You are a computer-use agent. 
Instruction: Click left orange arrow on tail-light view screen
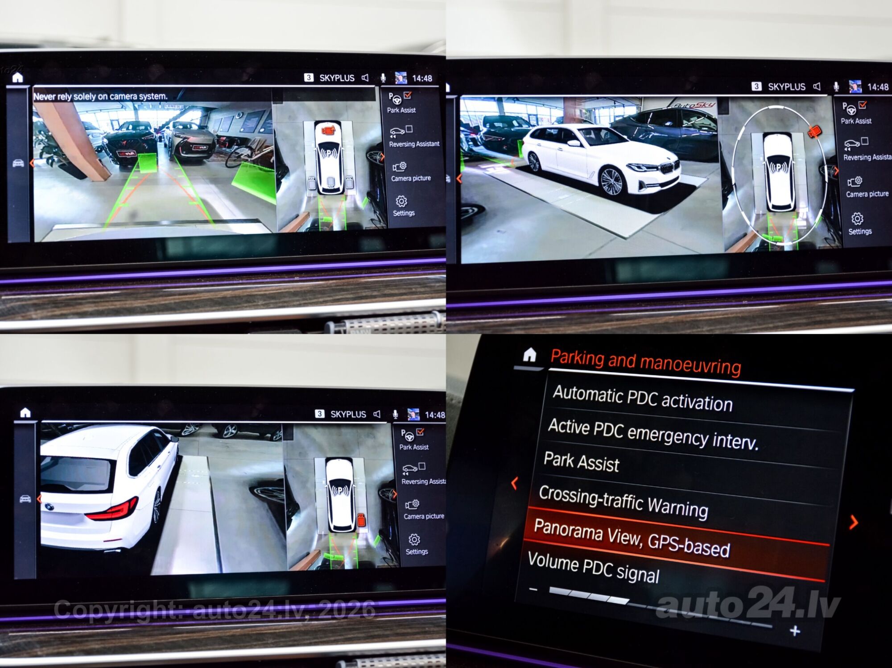coord(39,498)
